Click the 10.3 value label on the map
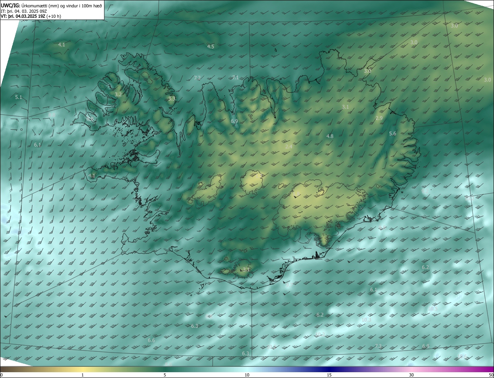 click(366, 320)
